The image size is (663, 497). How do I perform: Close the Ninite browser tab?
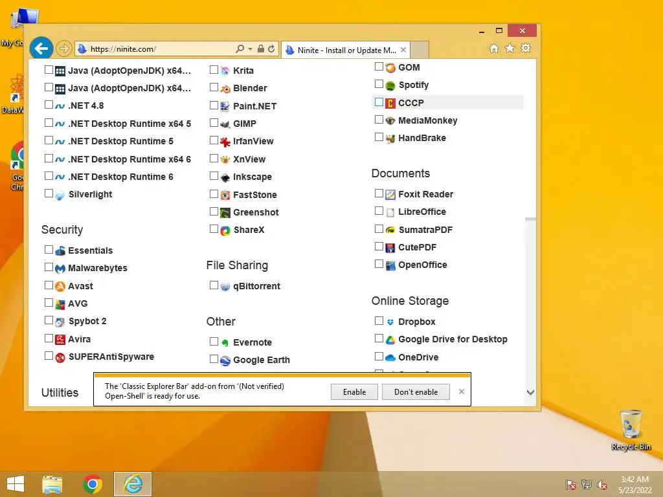[x=403, y=50]
